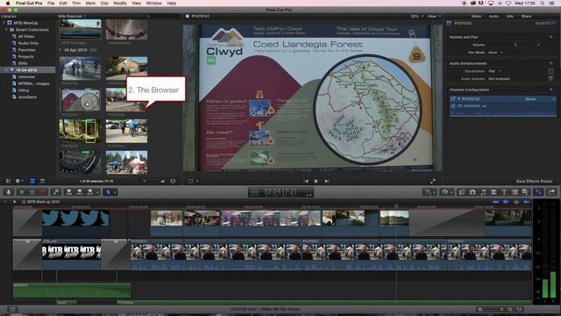
Task: Jump to next edit in viewer
Action: [x=327, y=182]
